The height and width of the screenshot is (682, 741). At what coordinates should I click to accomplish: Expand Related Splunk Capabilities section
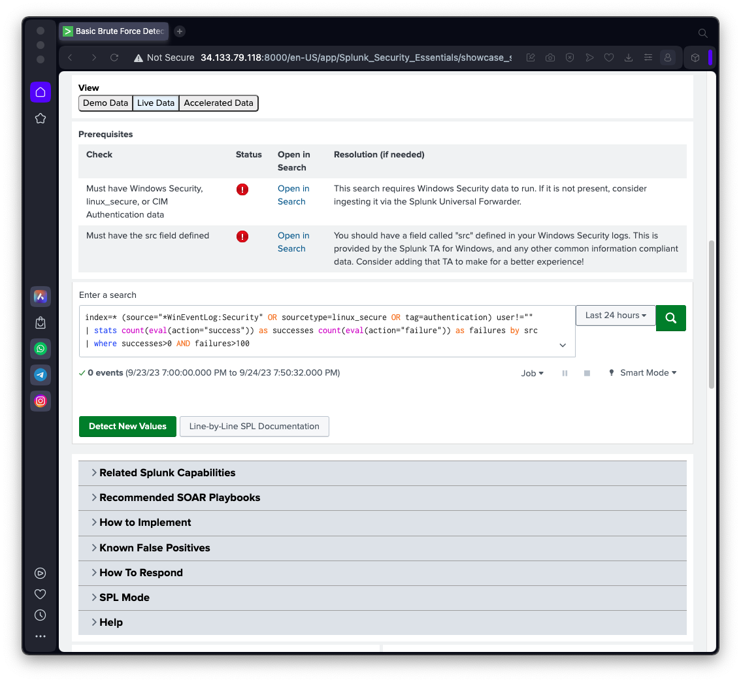pyautogui.click(x=382, y=473)
